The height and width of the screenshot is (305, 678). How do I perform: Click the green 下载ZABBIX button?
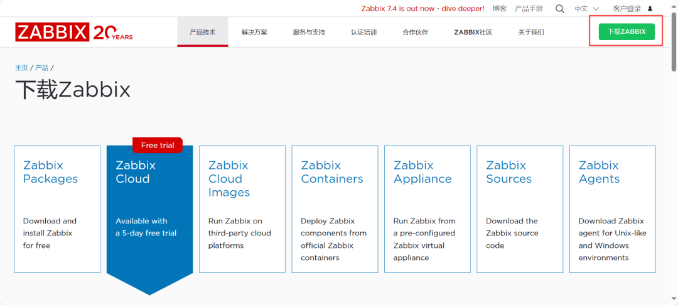627,31
